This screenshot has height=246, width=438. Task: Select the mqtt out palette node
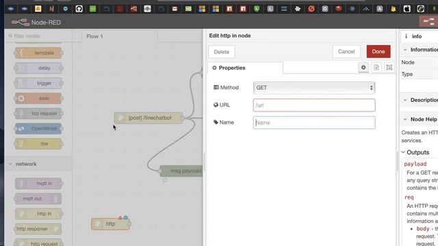(x=38, y=199)
